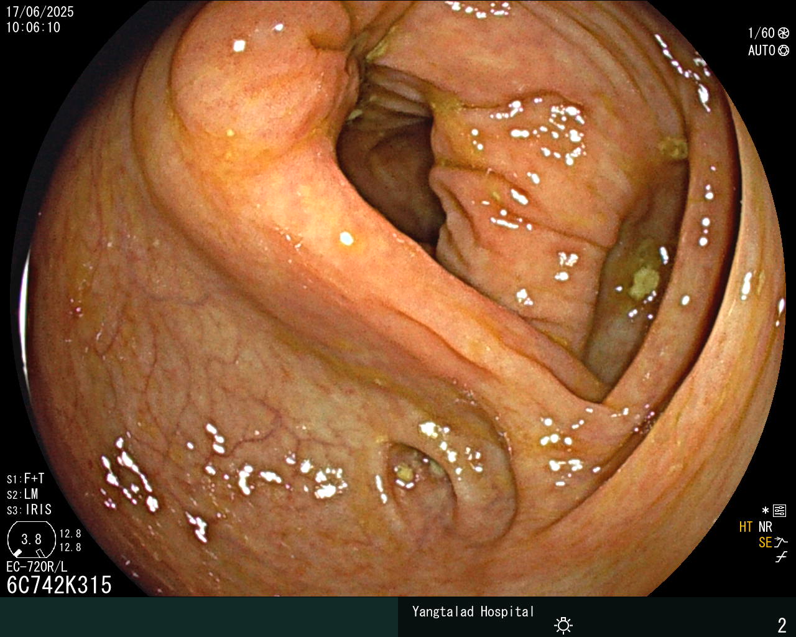Toggle the HT indicator
Viewport: 796px width, 637px height.
point(746,527)
